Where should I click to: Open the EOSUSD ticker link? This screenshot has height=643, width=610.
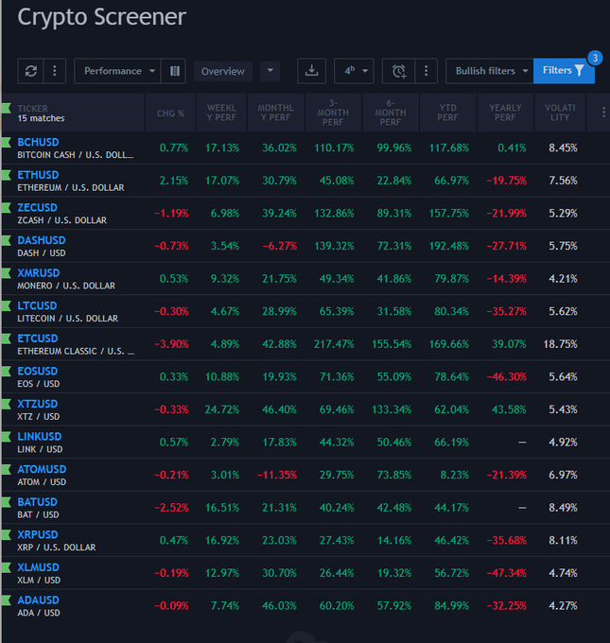click(x=38, y=372)
